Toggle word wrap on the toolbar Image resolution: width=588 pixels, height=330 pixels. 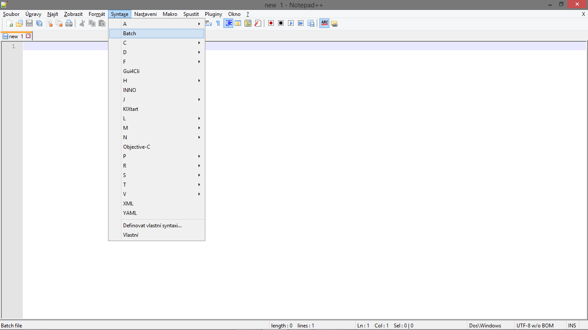(208, 23)
